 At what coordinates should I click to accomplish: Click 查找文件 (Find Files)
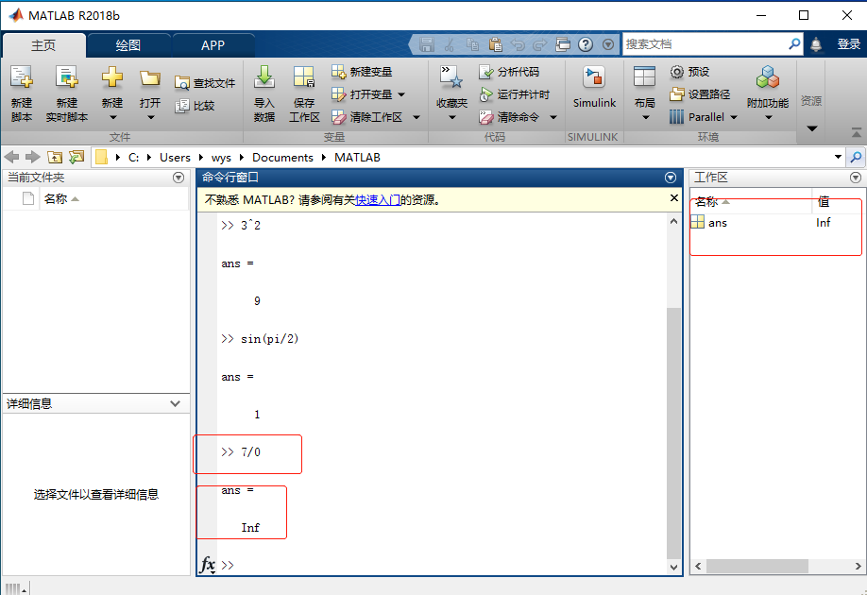(x=205, y=83)
